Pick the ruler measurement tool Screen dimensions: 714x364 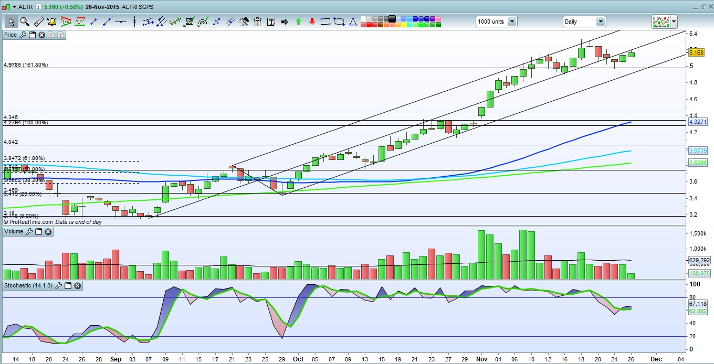pyautogui.click(x=39, y=22)
